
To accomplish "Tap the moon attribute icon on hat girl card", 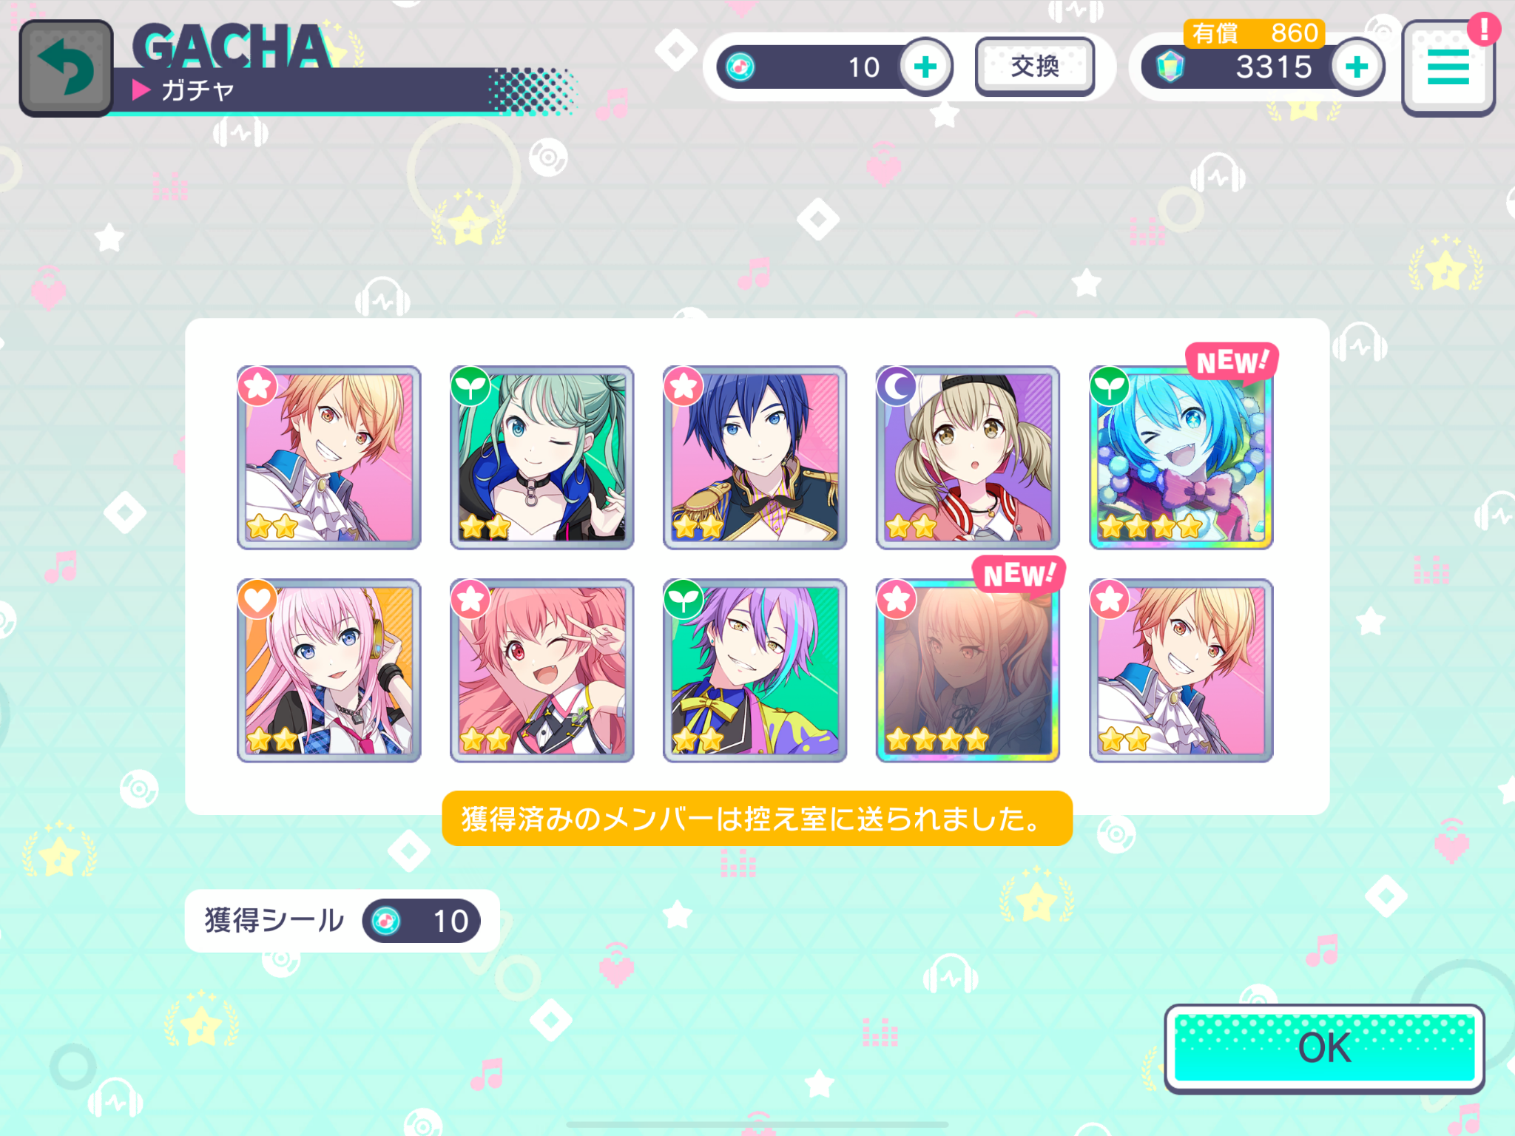I will [897, 386].
